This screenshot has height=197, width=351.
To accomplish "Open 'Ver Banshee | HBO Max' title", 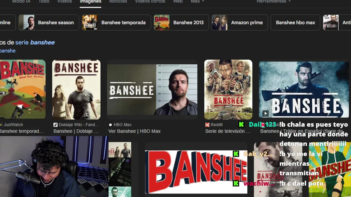I will click(x=134, y=131).
